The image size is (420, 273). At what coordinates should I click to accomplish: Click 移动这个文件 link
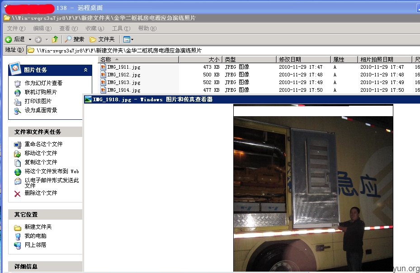click(41, 153)
